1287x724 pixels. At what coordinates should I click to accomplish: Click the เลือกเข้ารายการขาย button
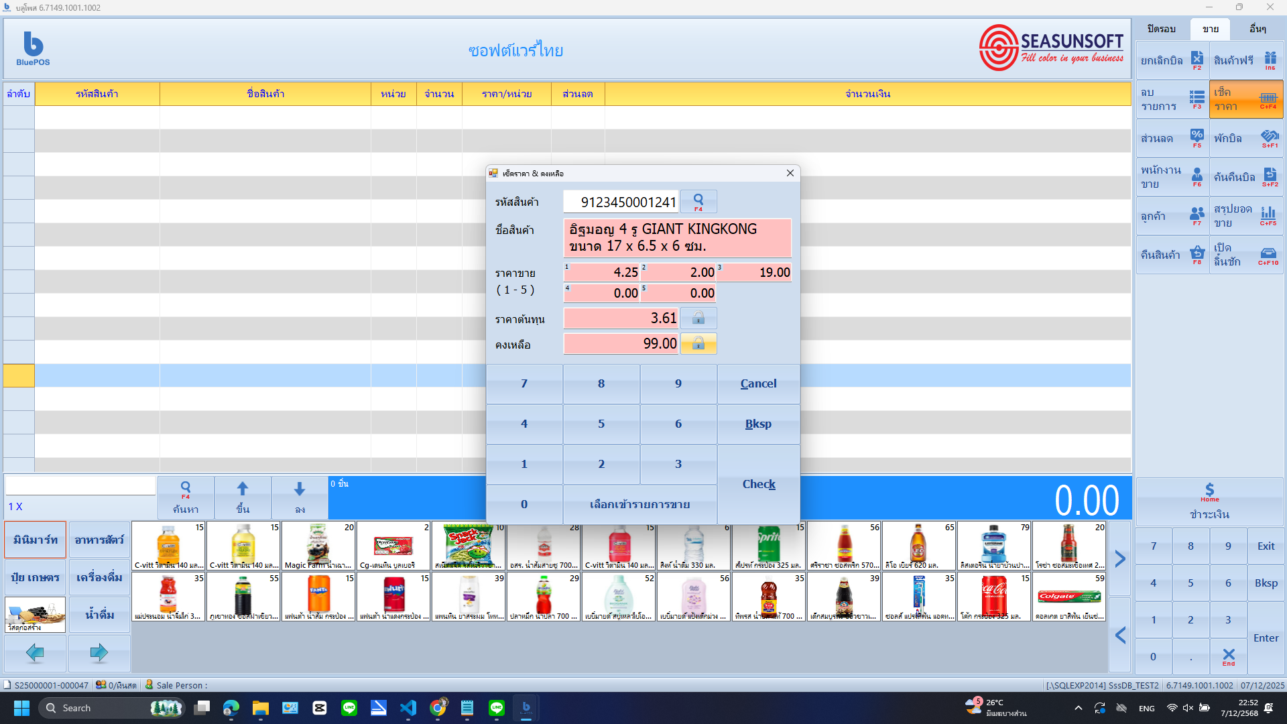[639, 504]
